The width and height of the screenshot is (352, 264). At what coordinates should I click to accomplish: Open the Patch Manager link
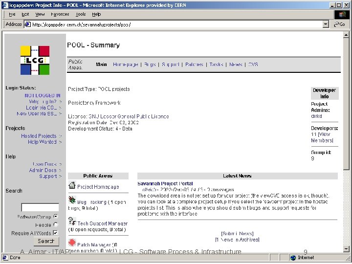pos(94,245)
